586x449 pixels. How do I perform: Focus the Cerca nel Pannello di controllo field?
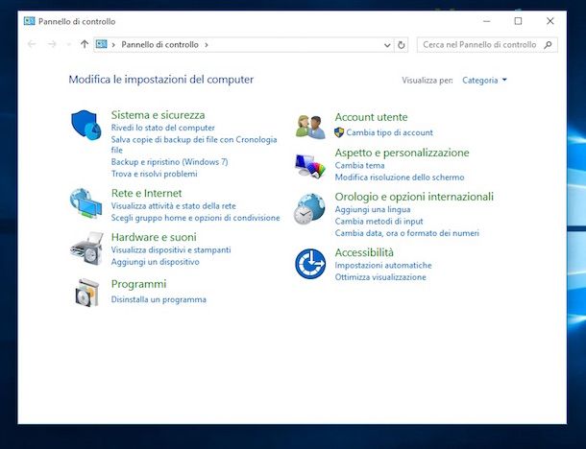487,45
